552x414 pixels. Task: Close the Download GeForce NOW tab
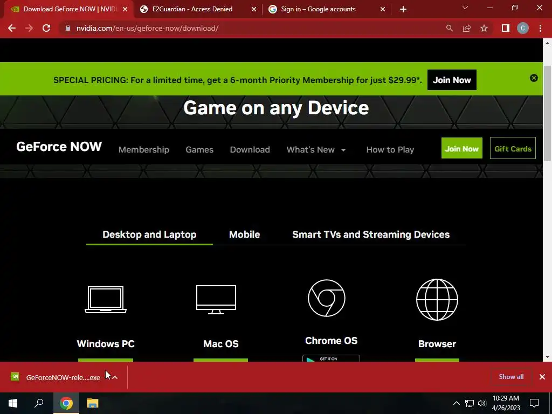[x=125, y=10]
